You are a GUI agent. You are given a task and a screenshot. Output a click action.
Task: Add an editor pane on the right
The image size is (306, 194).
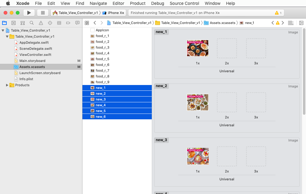click(x=301, y=23)
